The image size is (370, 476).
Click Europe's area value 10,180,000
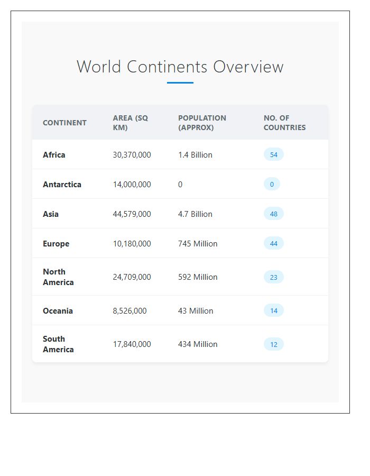click(132, 244)
